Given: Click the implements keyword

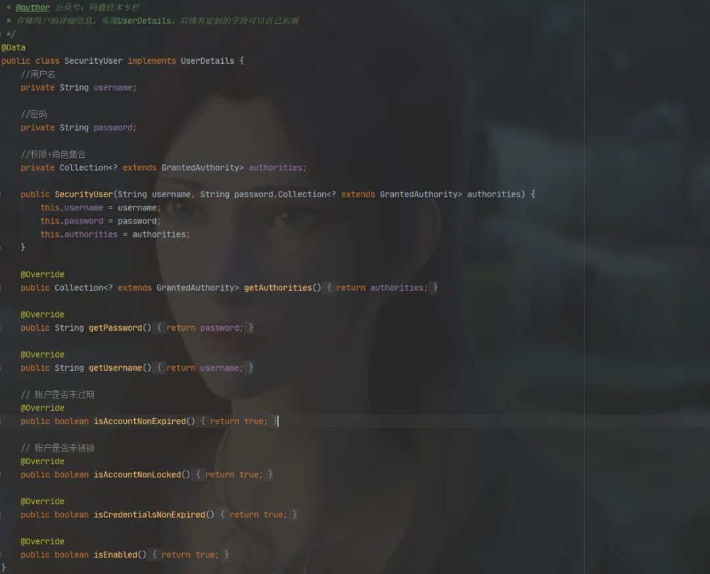Looking at the screenshot, I should click(x=152, y=60).
